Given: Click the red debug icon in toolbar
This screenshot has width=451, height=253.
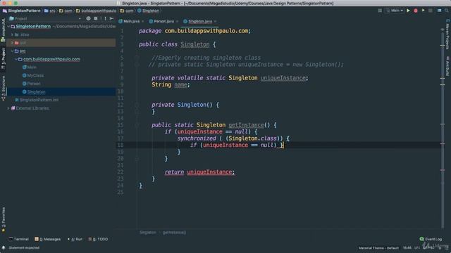Looking at the screenshot, I should click(x=416, y=11).
